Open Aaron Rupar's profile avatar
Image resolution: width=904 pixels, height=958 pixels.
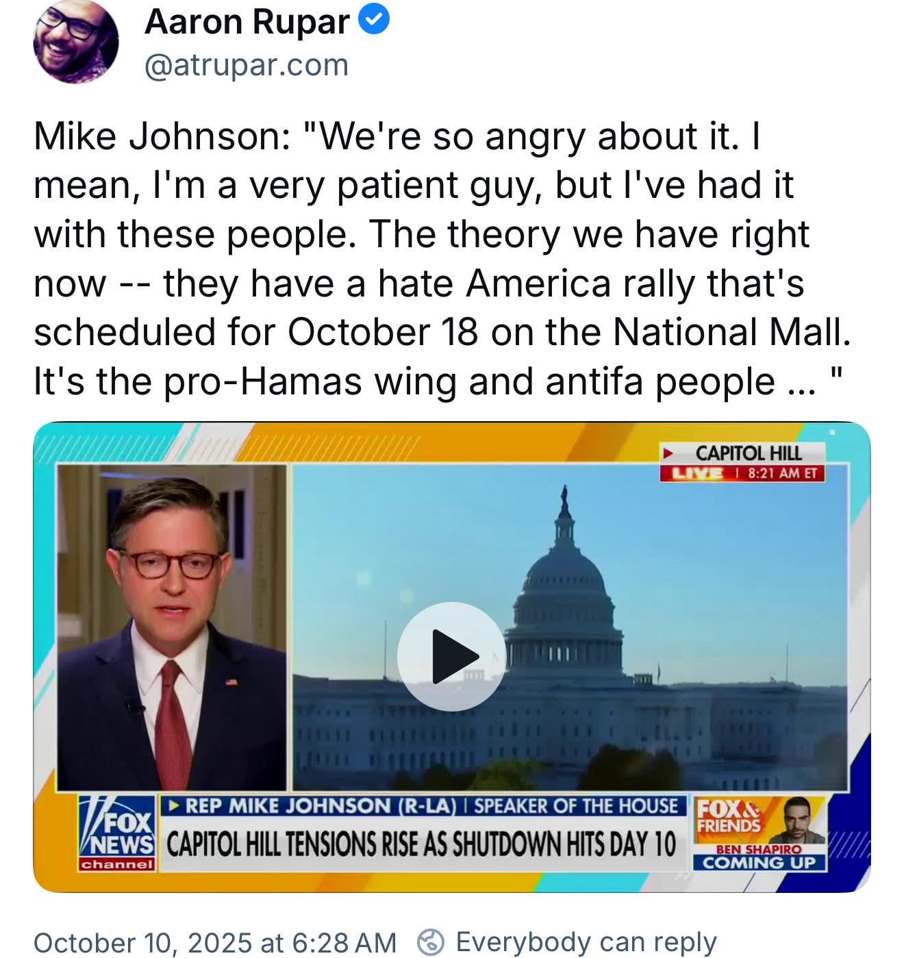click(75, 42)
